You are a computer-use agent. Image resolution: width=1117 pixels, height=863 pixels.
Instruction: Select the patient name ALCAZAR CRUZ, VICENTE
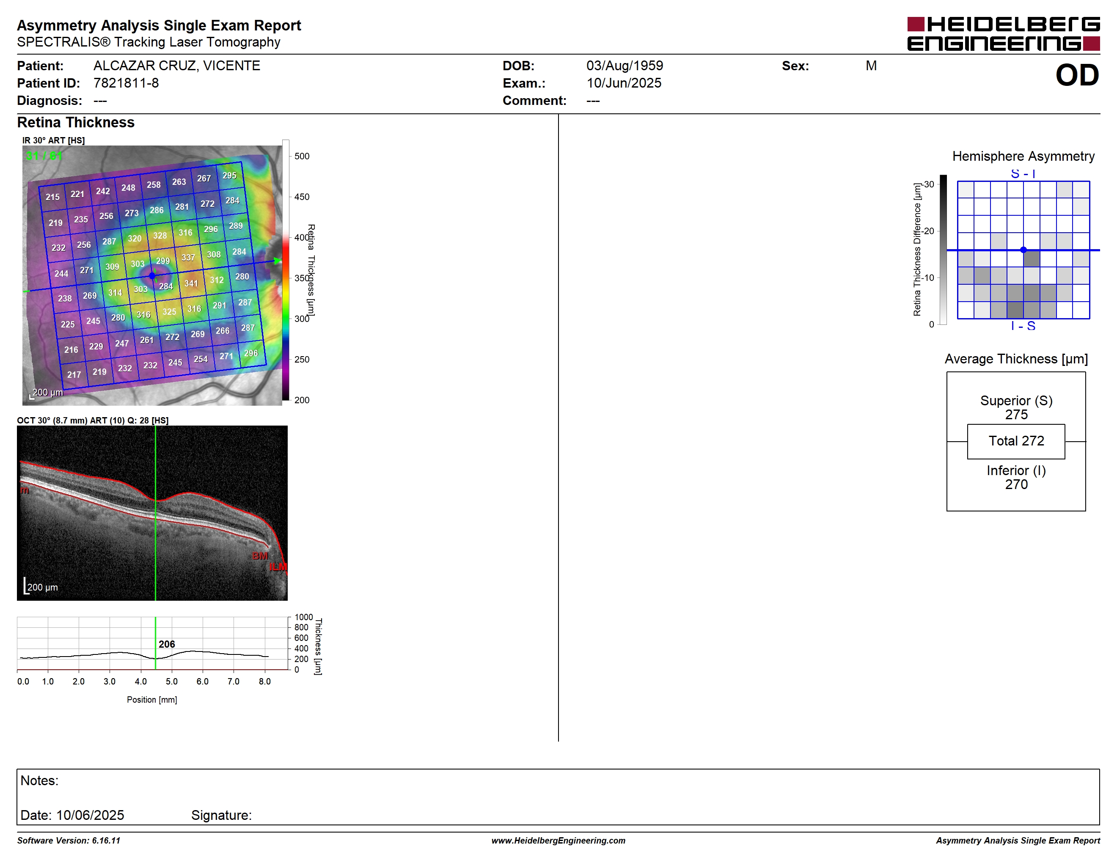tap(176, 66)
